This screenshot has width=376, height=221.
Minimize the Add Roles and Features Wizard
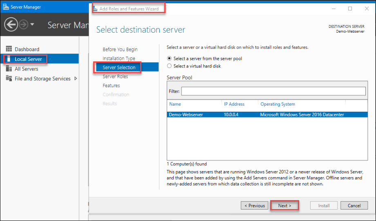[333, 9]
